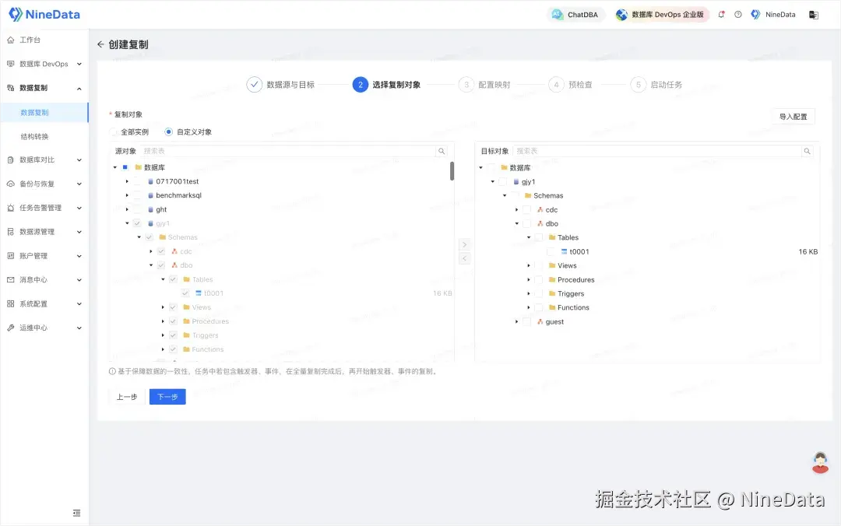This screenshot has width=841, height=526.
Task: Open 导入配置 at top right
Action: [x=793, y=116]
